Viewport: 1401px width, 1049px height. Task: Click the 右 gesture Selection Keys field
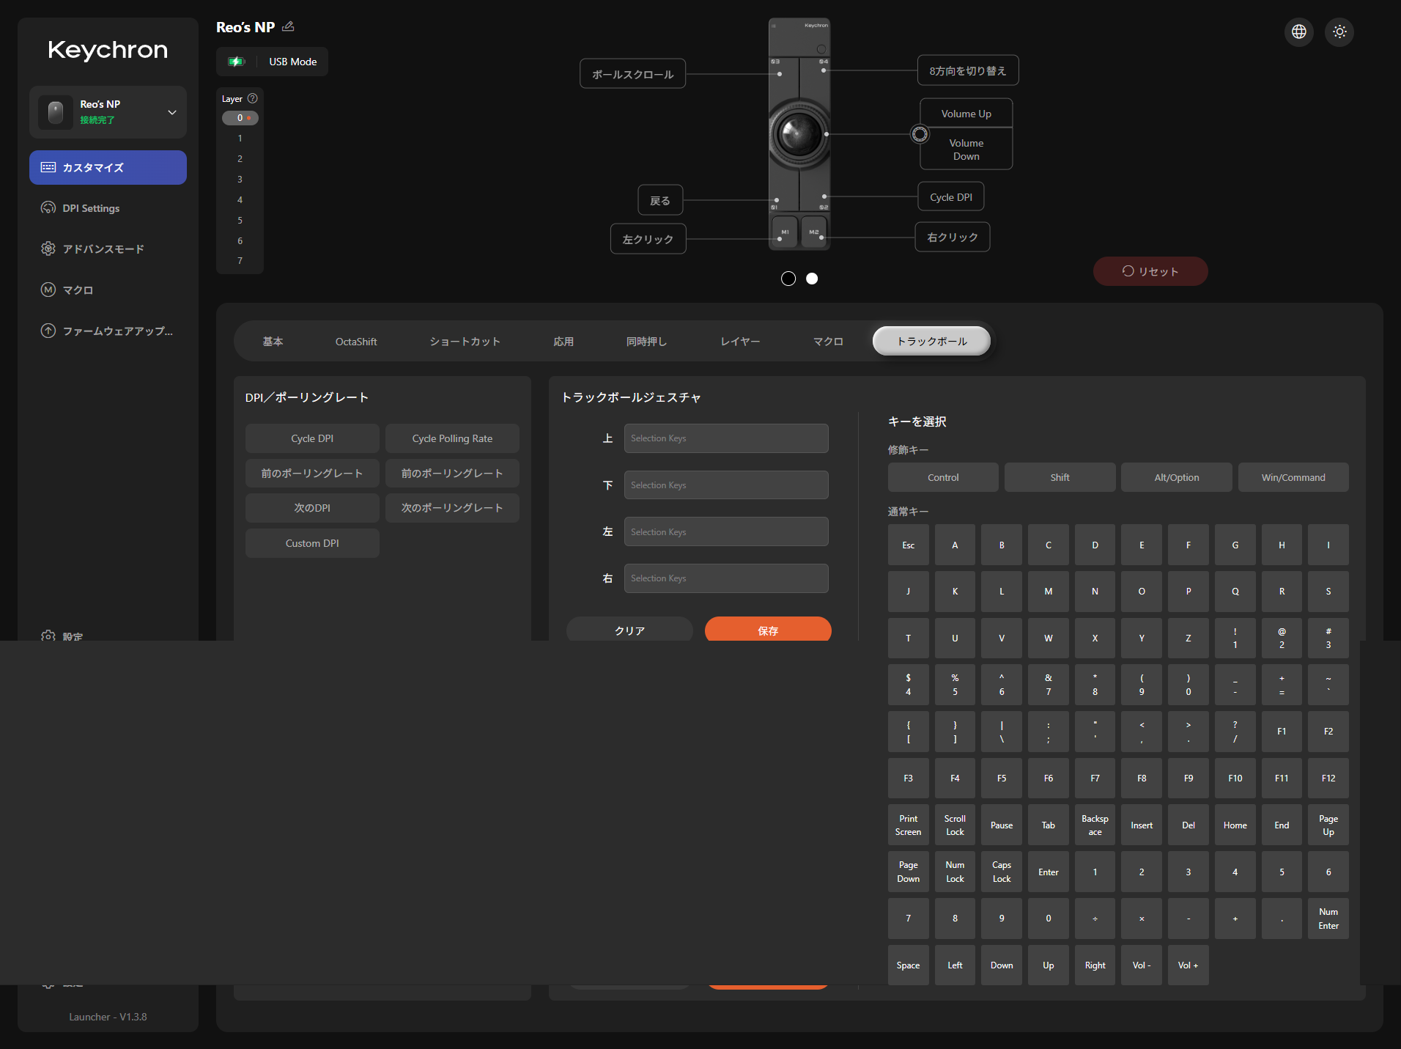tap(726, 578)
